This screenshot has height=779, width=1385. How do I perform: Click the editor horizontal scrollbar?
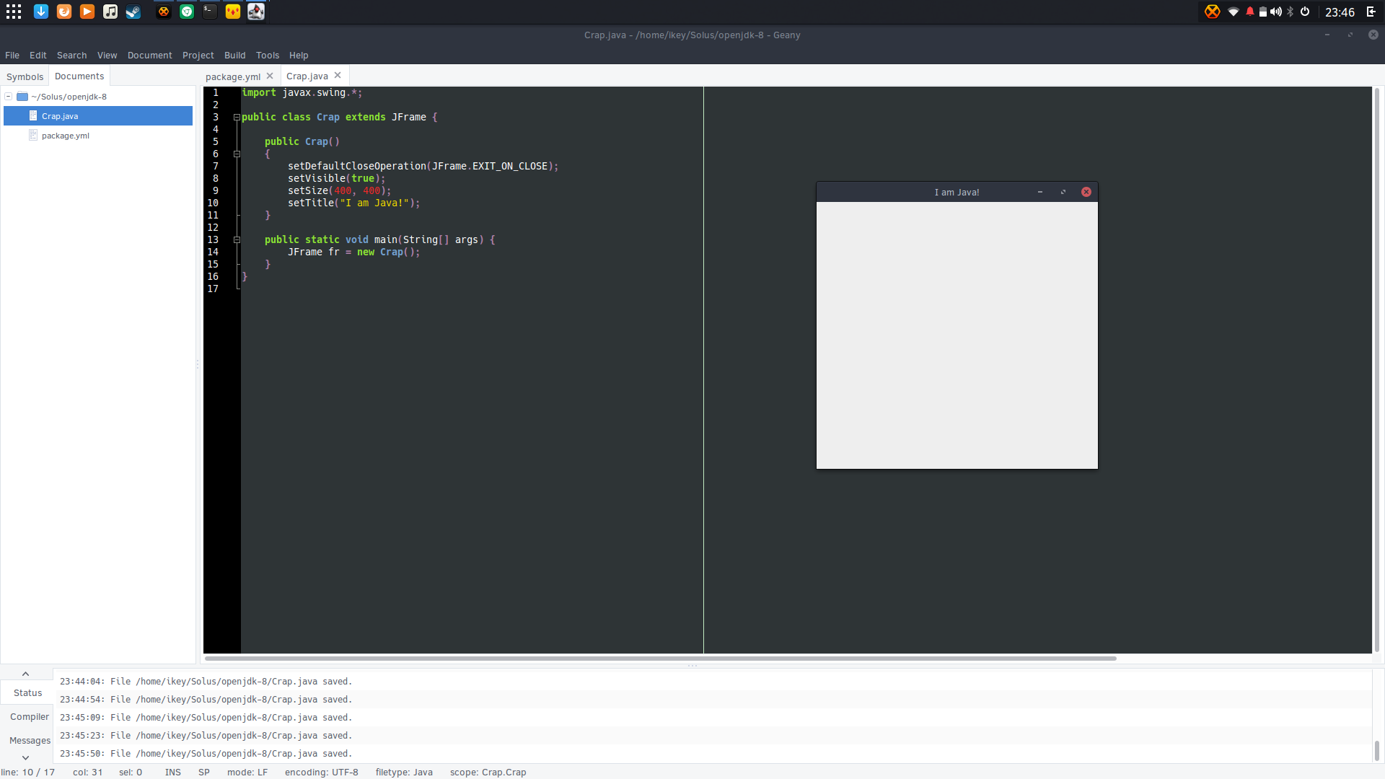click(661, 659)
